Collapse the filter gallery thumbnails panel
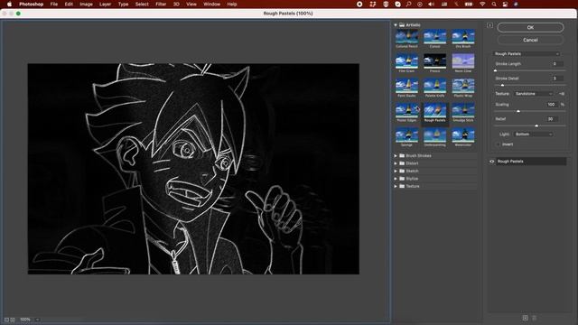Image resolution: width=578 pixels, height=325 pixels. pyautogui.click(x=489, y=25)
